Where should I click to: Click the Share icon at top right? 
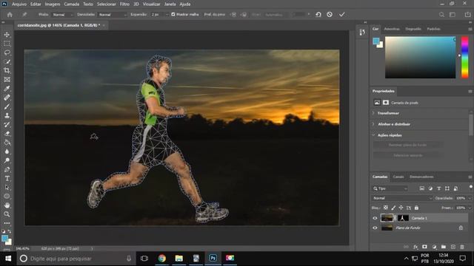467,15
